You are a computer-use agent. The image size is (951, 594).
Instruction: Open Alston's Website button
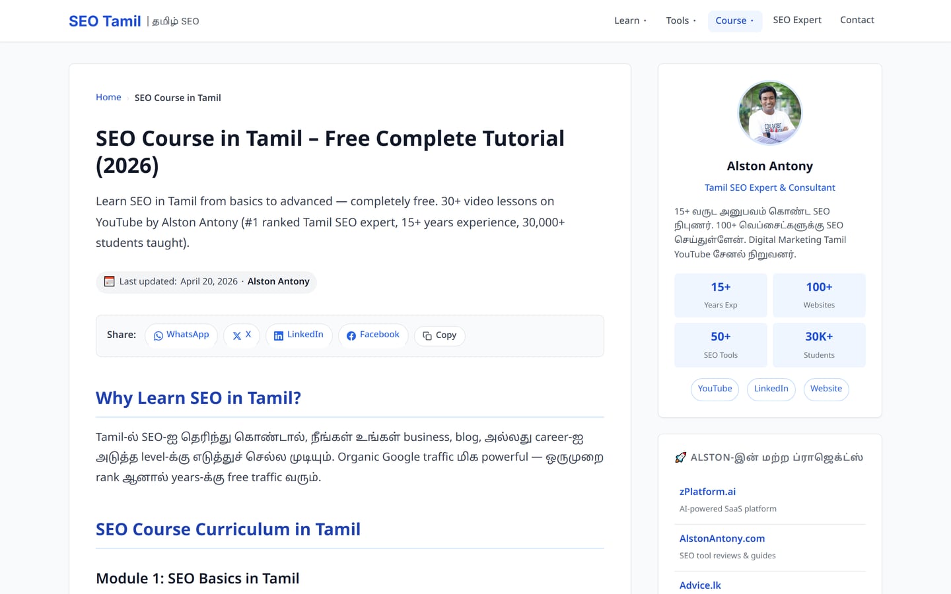[x=826, y=389]
